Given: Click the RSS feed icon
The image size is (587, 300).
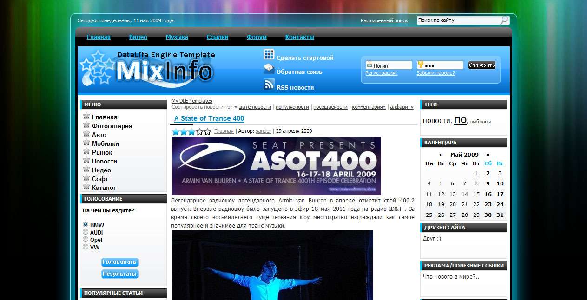Looking at the screenshot, I should pos(269,85).
